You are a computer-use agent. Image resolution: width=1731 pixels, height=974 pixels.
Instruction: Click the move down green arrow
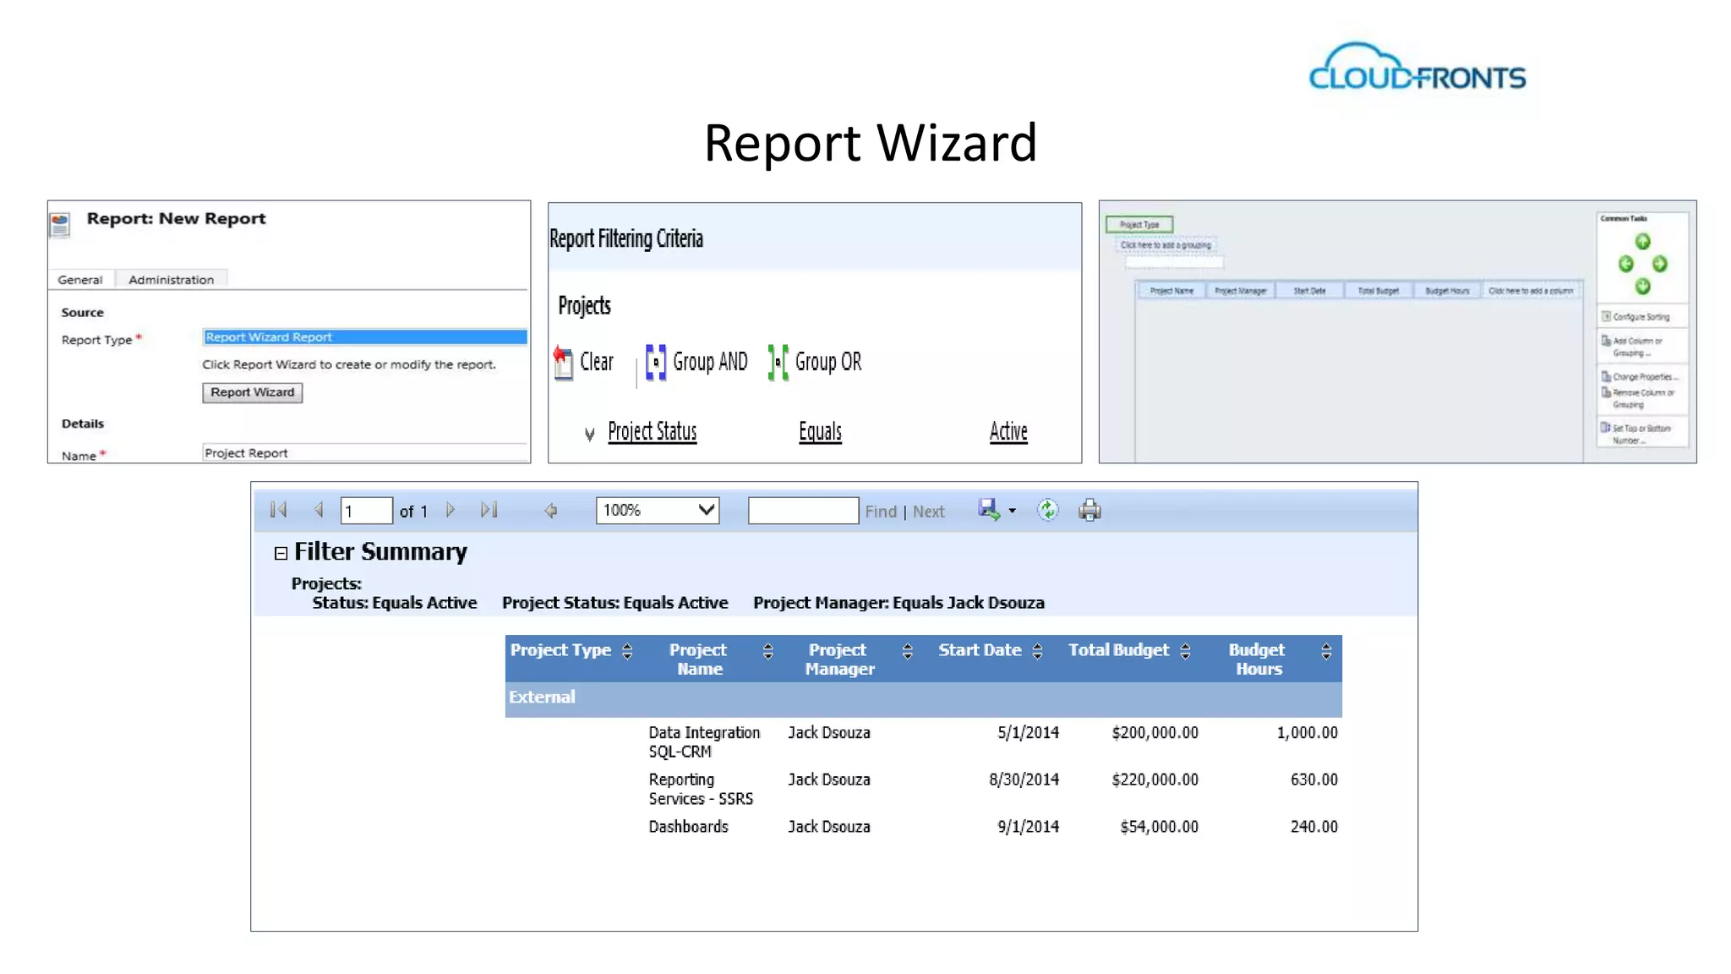1642,287
